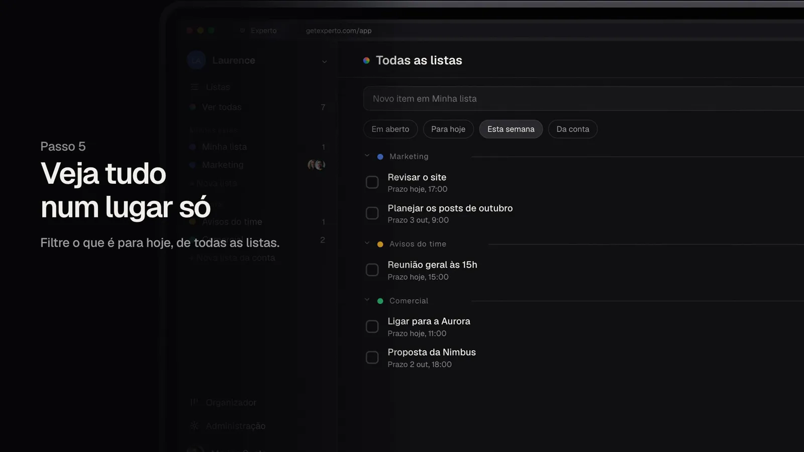The height and width of the screenshot is (452, 804).
Task: Select the Da conta filter
Action: (573, 129)
